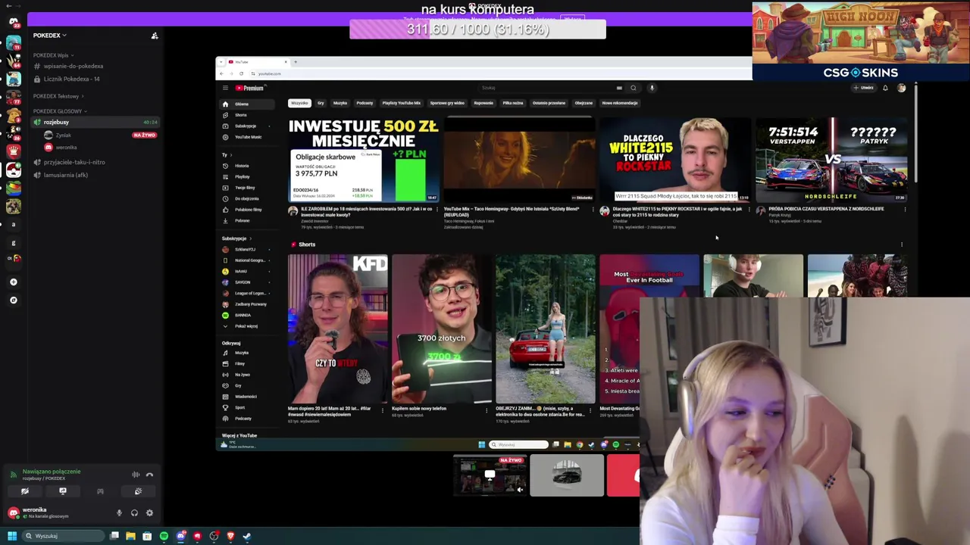This screenshot has width=970, height=545.
Task: Collapse the POKEDEX Wpis category
Action: click(x=53, y=55)
